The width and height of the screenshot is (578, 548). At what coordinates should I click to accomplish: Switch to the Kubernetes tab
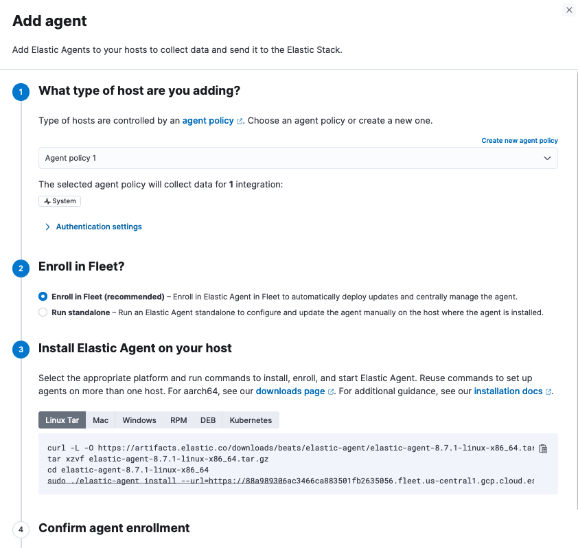[x=250, y=420]
